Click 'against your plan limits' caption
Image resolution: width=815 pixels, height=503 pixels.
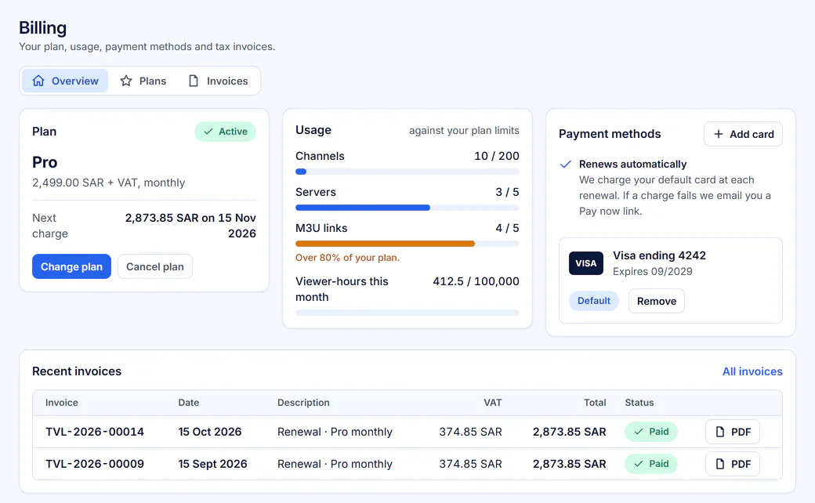click(x=464, y=130)
